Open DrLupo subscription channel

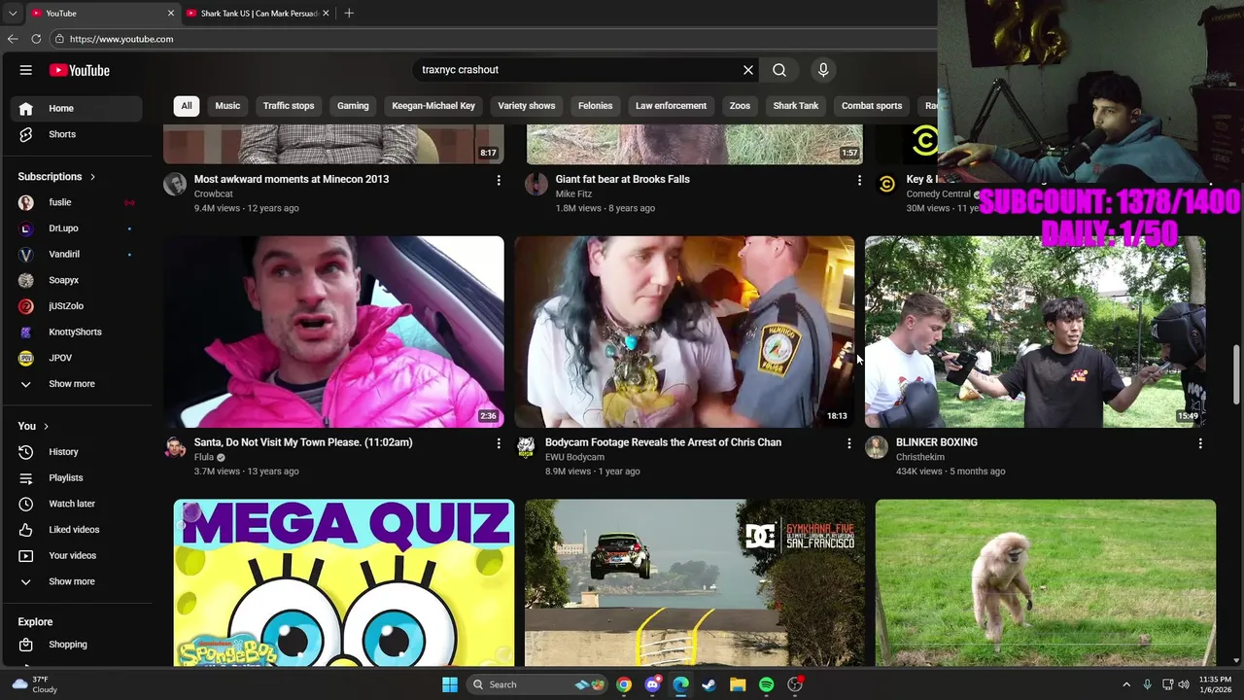coord(76,228)
